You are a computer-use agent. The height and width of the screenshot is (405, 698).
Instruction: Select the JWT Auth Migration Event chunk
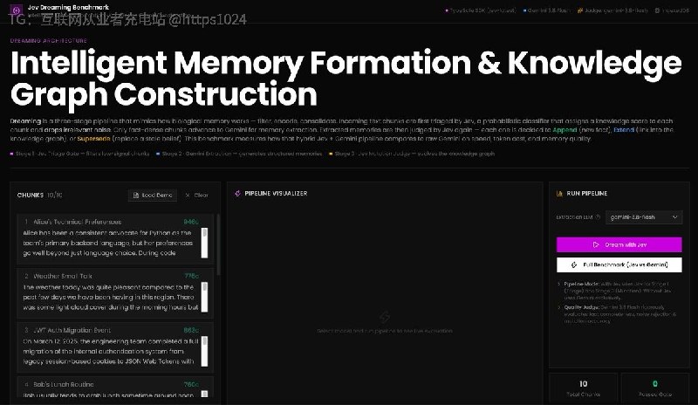coord(115,347)
